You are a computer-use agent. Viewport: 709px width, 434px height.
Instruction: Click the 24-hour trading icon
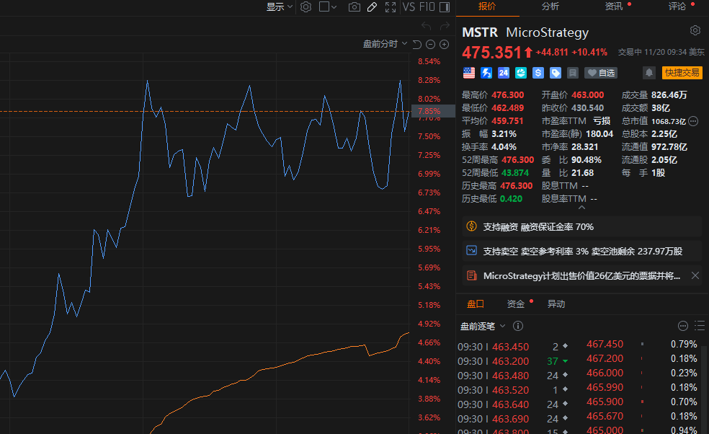pos(503,73)
